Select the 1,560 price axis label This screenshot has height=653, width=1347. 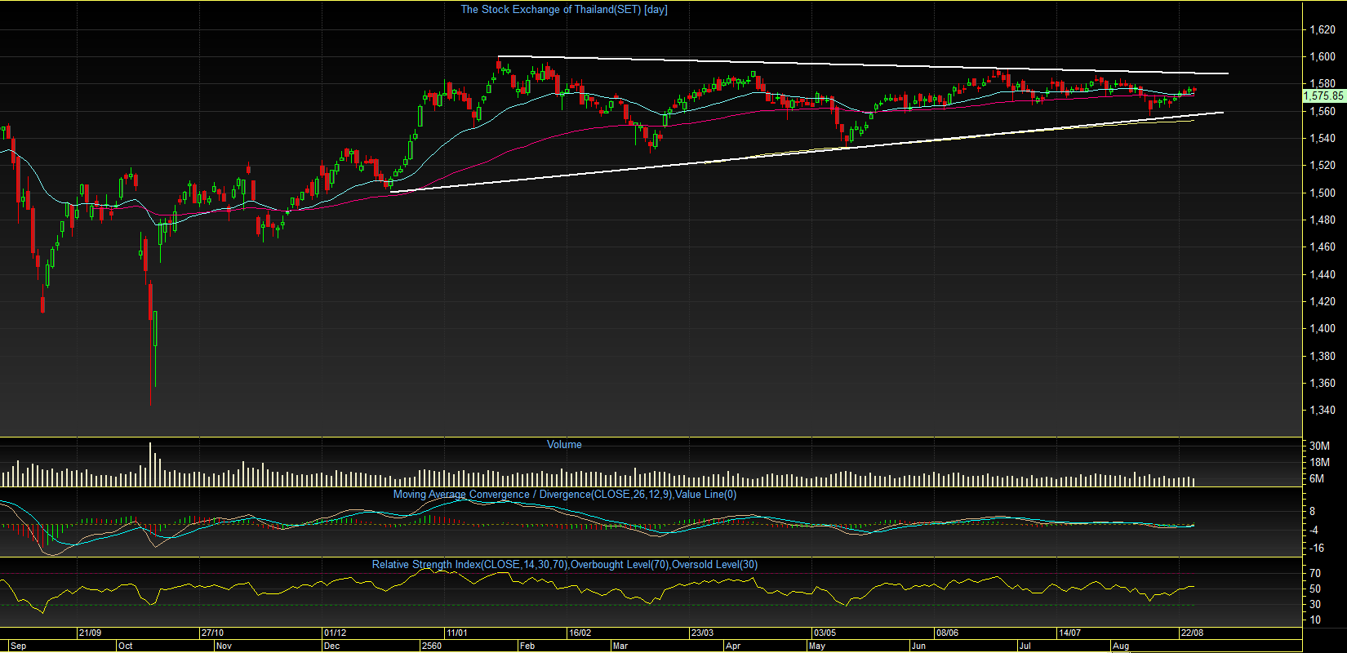tap(1323, 112)
